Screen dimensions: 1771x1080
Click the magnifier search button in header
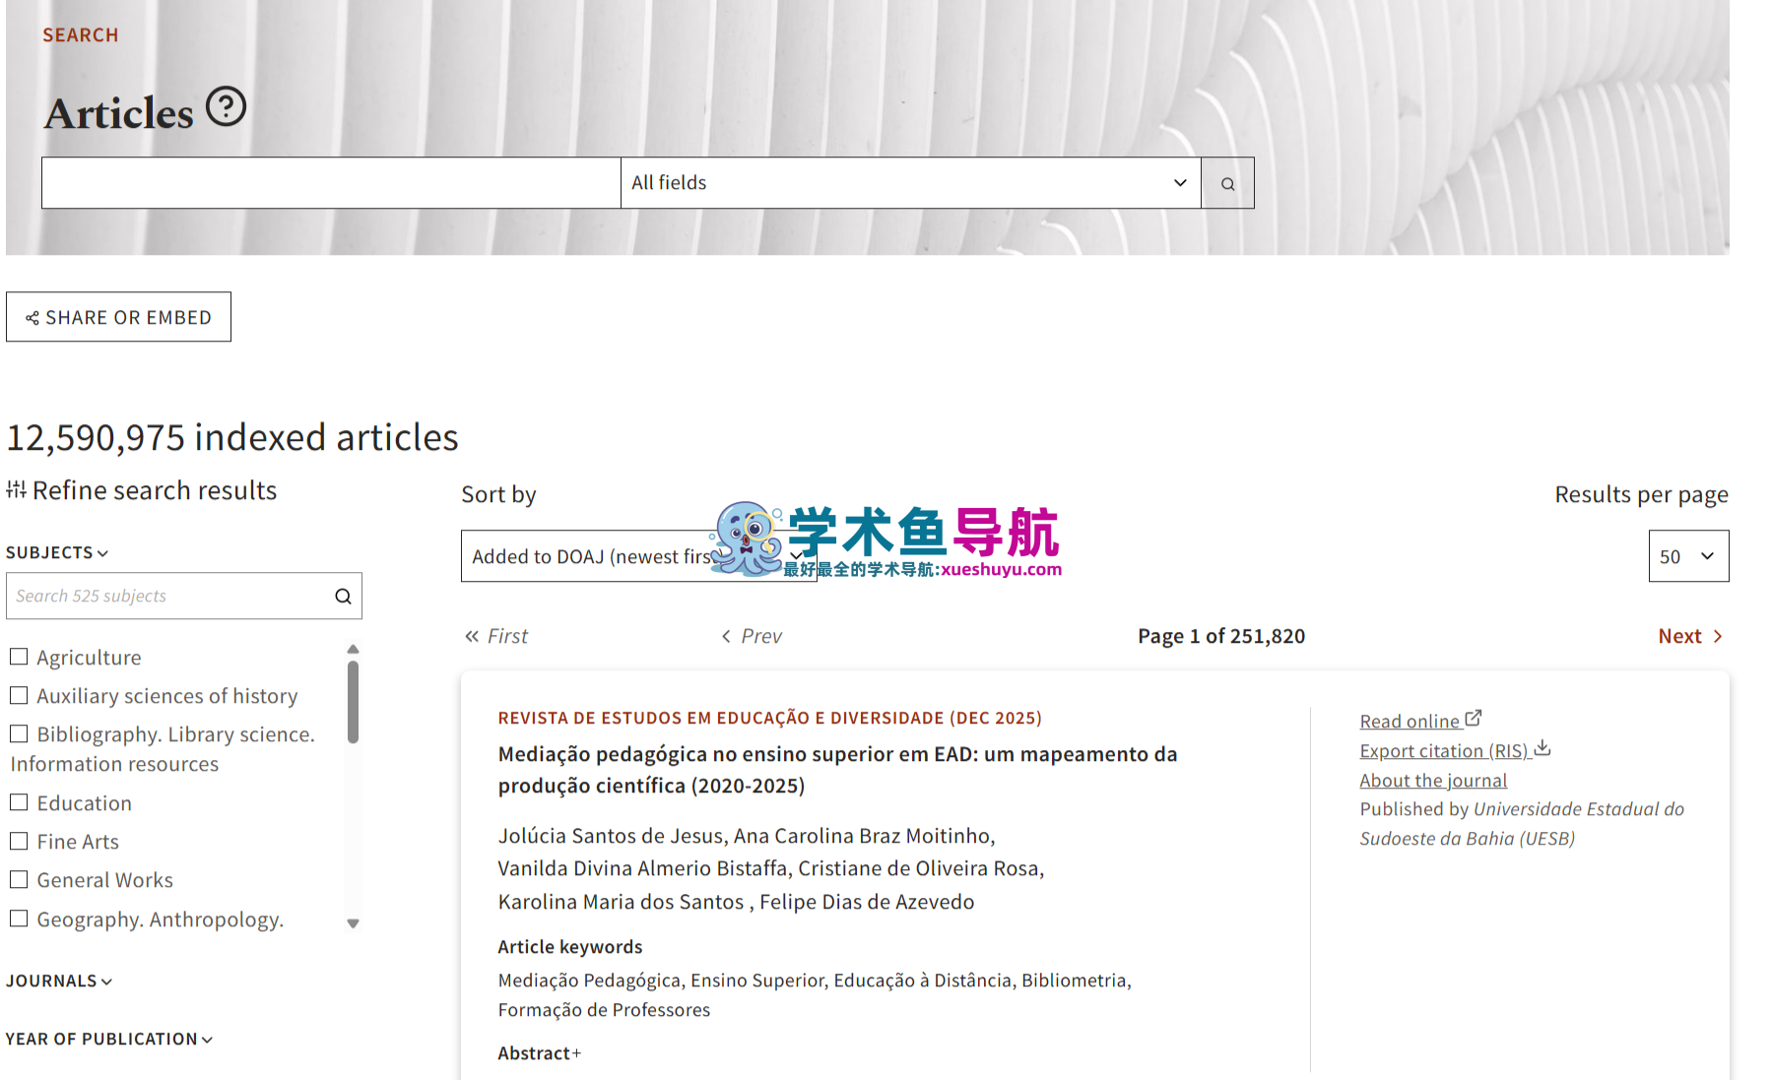click(1227, 183)
